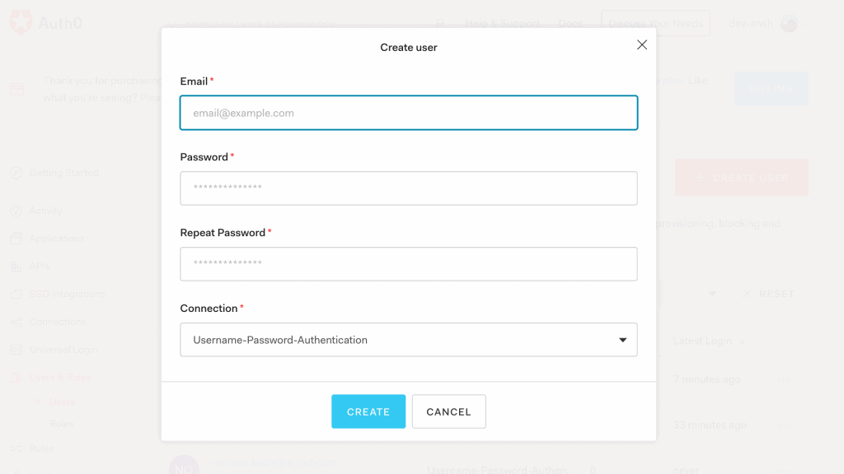The width and height of the screenshot is (844, 474).
Task: Click the blue CREATE button
Action: tap(368, 411)
